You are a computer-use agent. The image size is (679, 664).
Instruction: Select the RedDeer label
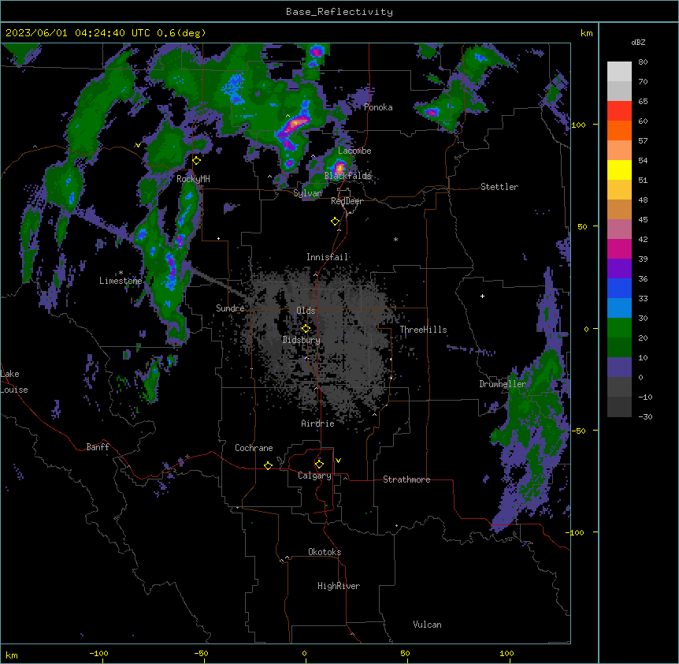(x=347, y=201)
